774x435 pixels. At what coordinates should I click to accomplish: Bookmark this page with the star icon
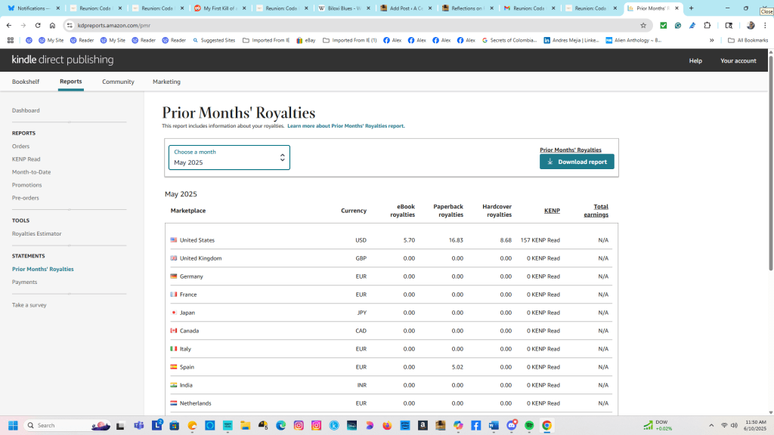(x=643, y=25)
